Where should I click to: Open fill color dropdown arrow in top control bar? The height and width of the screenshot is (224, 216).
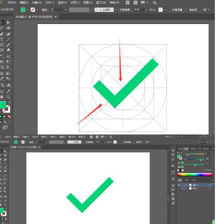pyautogui.click(x=27, y=10)
